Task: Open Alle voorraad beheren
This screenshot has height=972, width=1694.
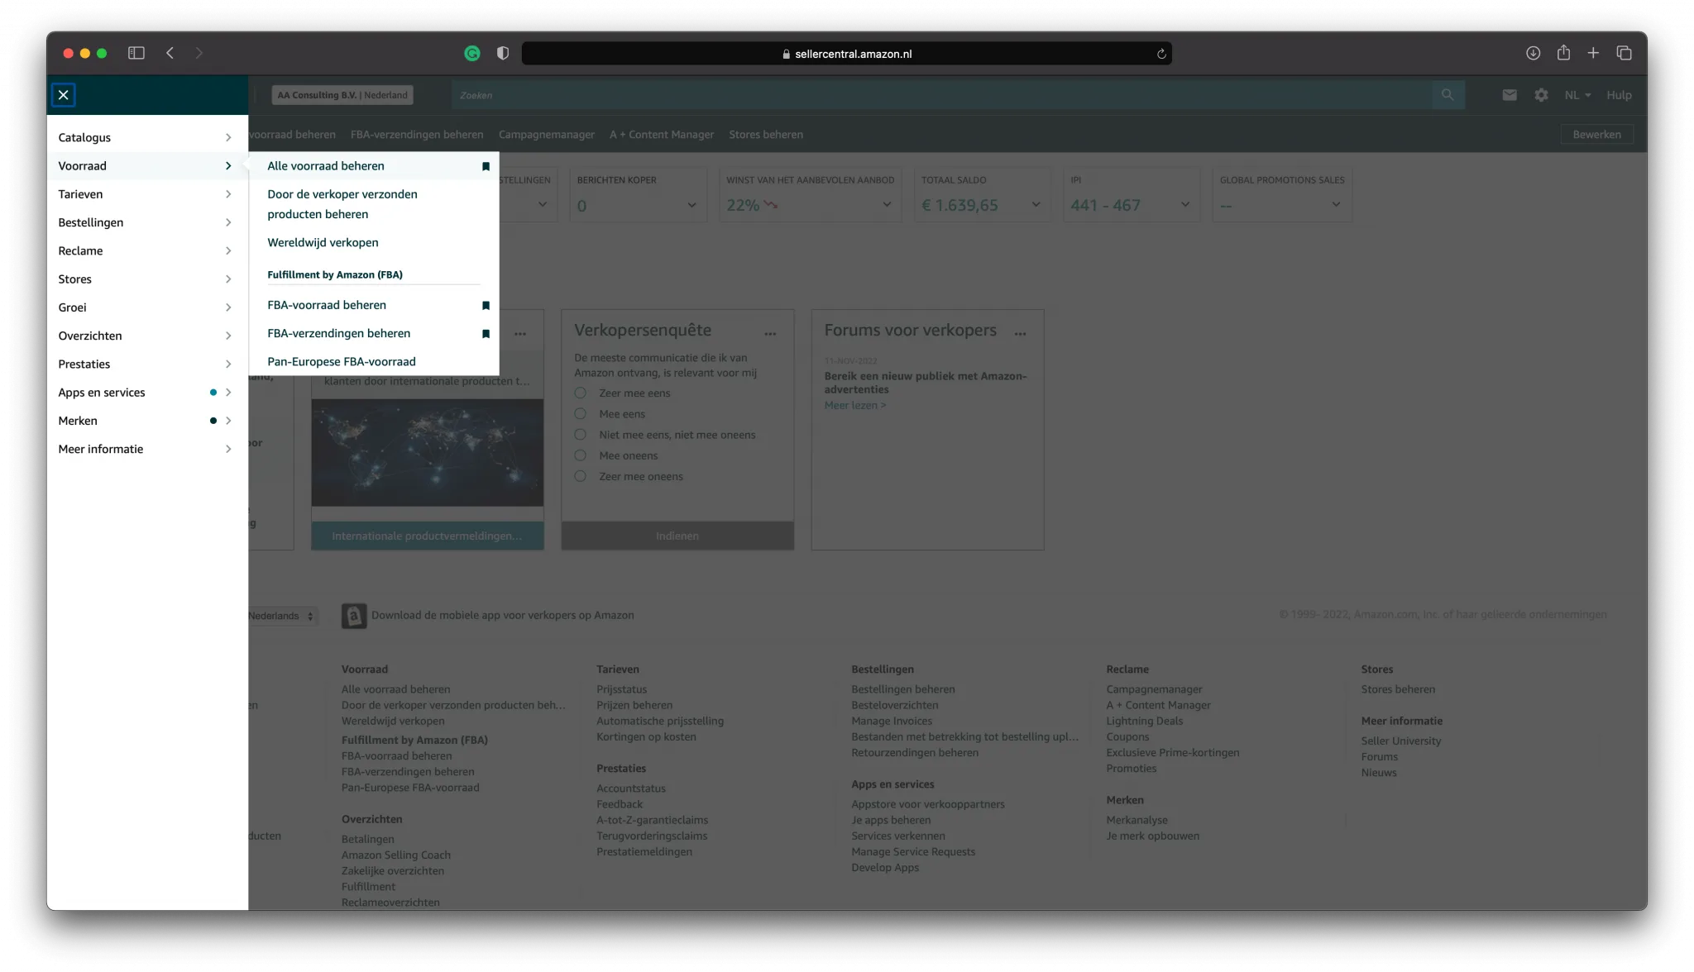Action: click(x=326, y=166)
